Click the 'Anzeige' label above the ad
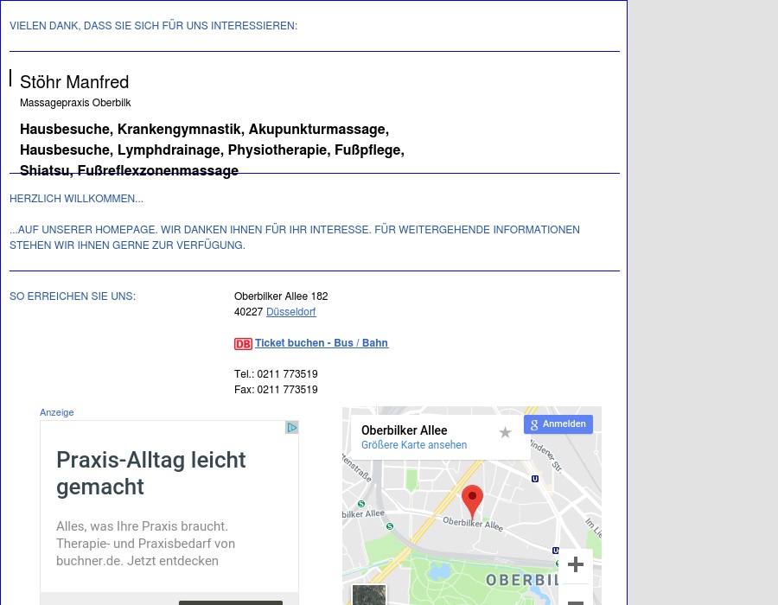This screenshot has height=605, width=778. [57, 412]
